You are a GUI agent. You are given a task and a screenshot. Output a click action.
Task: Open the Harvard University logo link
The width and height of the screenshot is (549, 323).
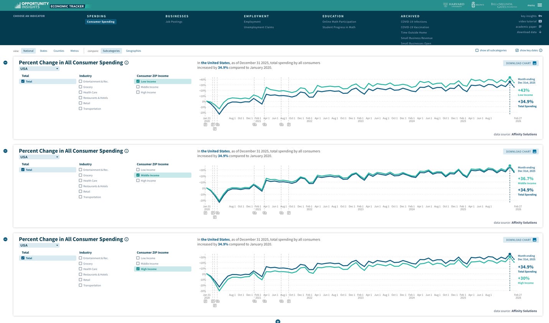pos(453,5)
